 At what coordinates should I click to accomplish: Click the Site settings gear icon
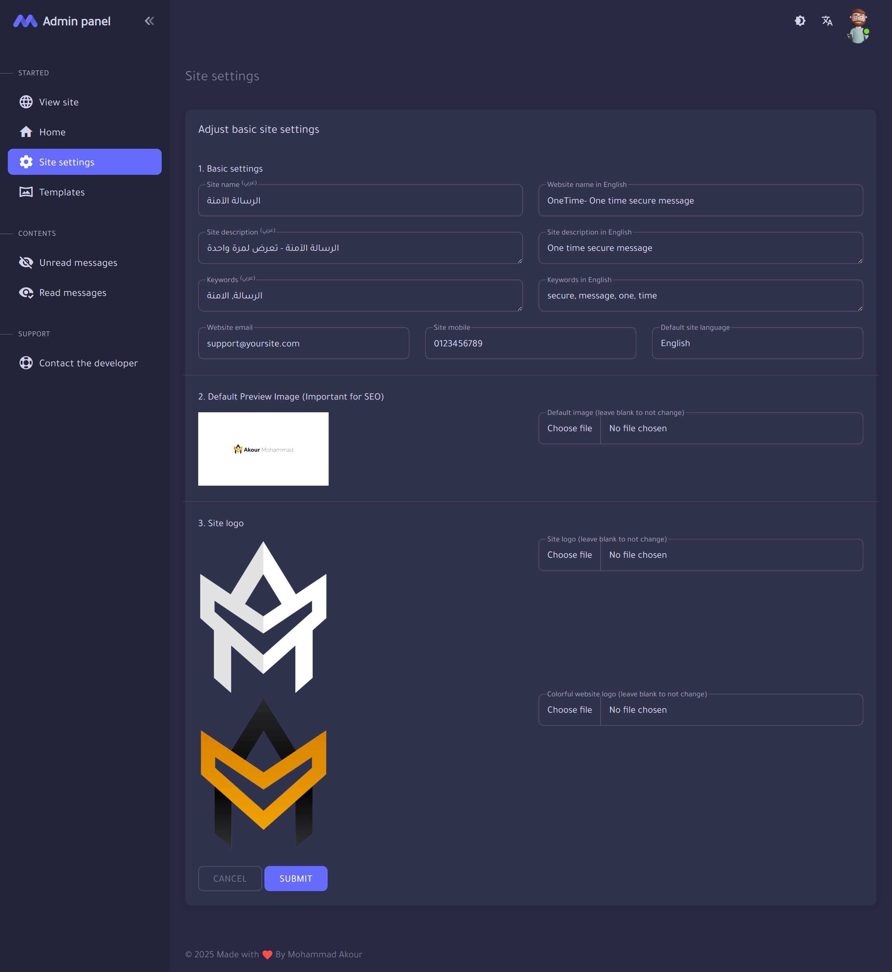(26, 162)
